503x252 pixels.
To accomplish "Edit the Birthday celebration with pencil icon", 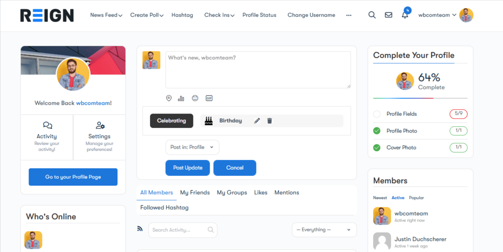I will coord(257,121).
